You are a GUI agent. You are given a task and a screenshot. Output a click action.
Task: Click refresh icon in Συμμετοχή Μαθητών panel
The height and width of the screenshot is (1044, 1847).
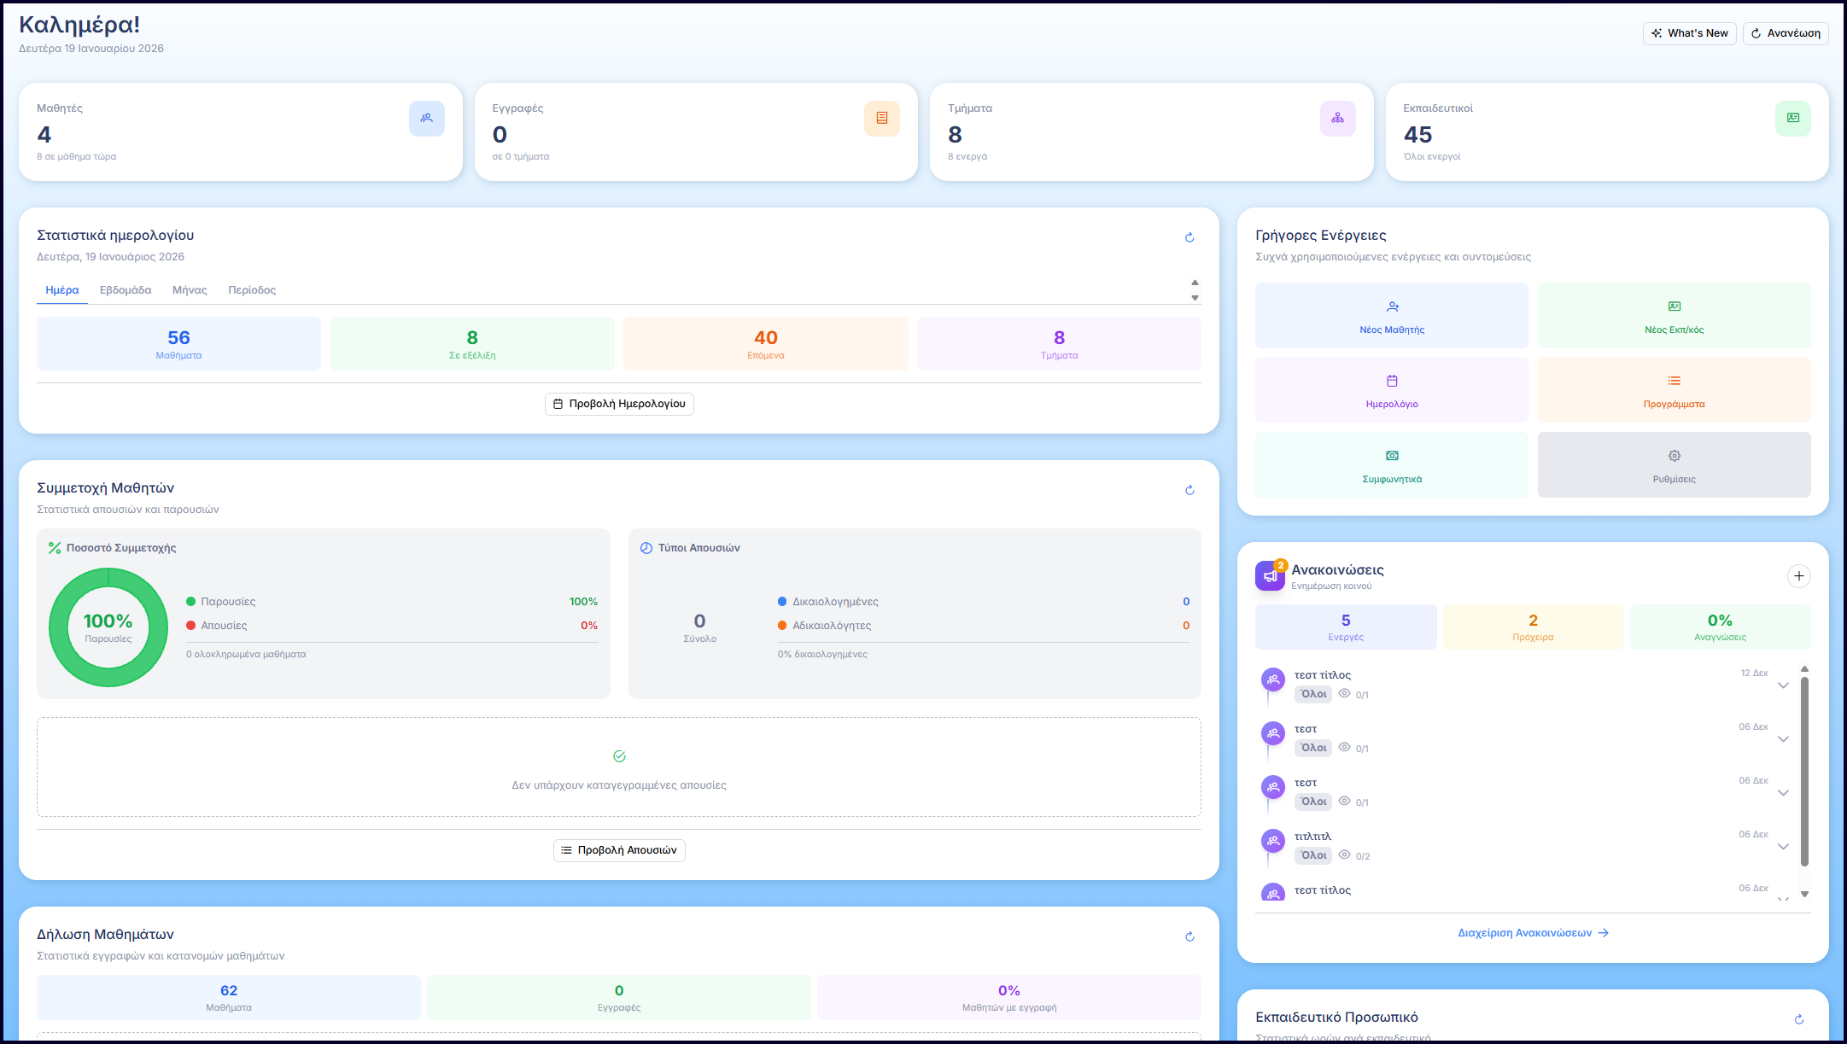[1189, 490]
